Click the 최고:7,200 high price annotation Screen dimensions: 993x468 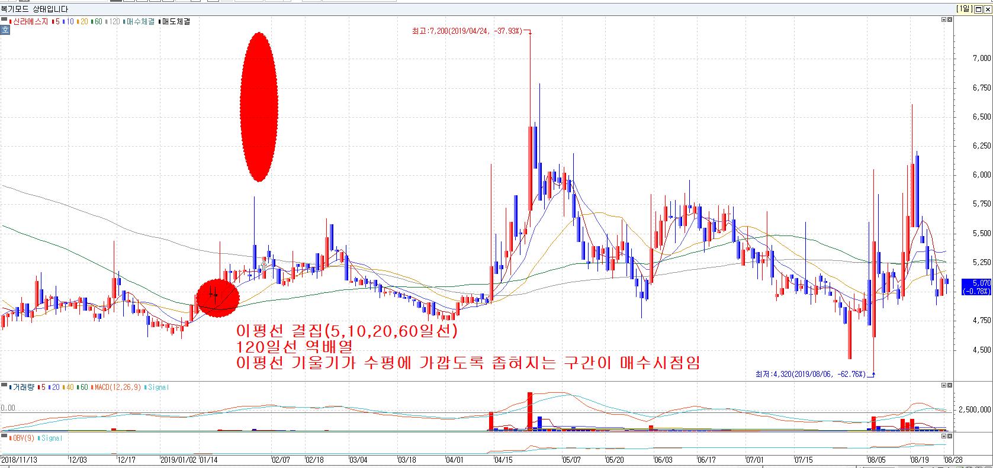pyautogui.click(x=467, y=31)
